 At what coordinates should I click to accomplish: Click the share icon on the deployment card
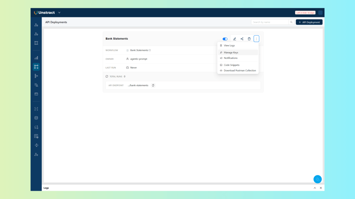pyautogui.click(x=242, y=39)
